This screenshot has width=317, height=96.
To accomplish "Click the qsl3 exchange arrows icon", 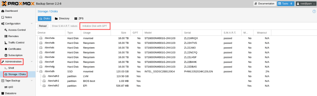I will tap(6, 87).
